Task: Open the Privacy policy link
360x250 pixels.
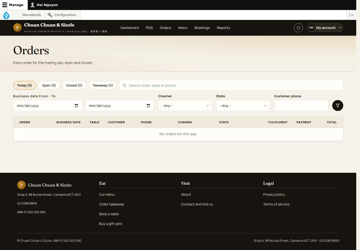Action: (x=274, y=194)
